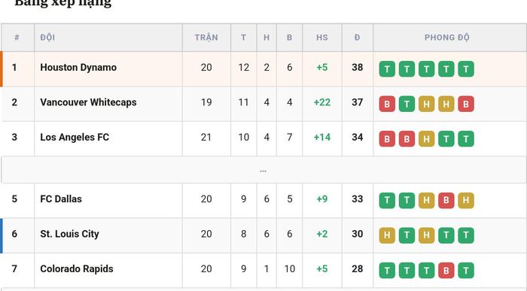The height and width of the screenshot is (291, 527).
Task: Click the PHONG ĐỘ column header
Action: tap(446, 38)
